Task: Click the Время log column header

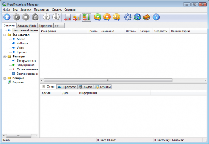Action: click(51, 93)
